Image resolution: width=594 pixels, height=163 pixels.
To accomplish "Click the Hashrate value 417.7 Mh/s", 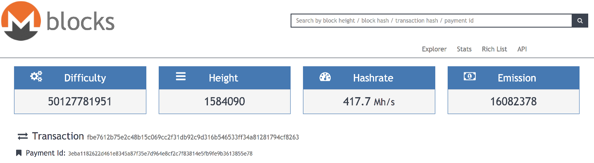I will coord(369,101).
